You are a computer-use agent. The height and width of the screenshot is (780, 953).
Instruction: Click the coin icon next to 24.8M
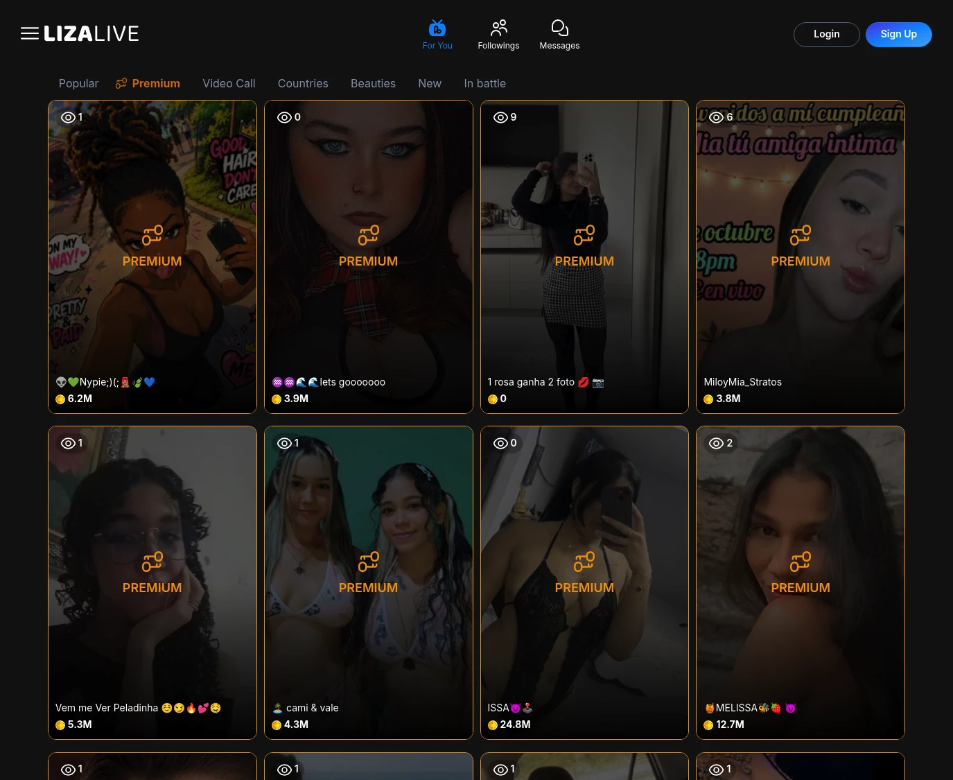click(x=493, y=725)
